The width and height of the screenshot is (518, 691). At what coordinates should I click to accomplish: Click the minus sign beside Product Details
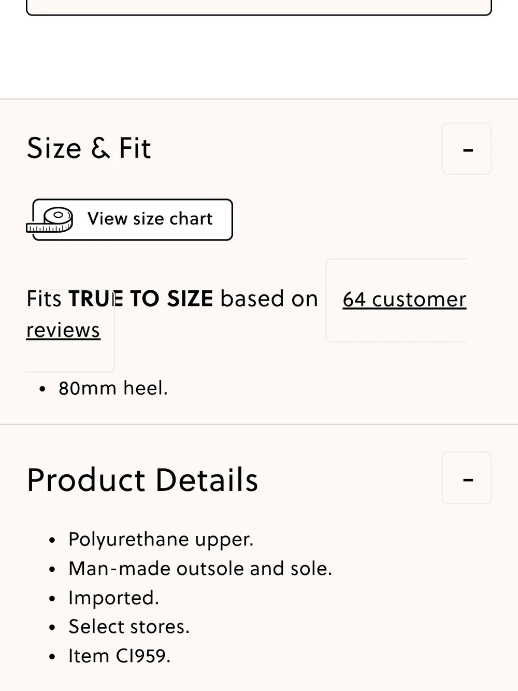pyautogui.click(x=468, y=480)
